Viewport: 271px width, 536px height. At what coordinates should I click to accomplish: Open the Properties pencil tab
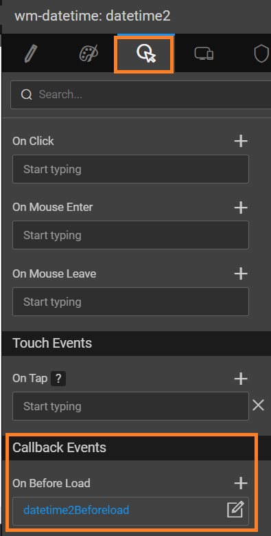(32, 54)
